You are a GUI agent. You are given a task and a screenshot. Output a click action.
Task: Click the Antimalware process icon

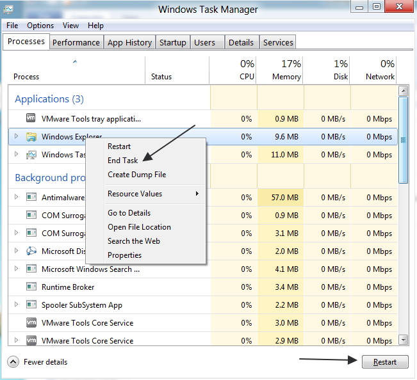coord(31,197)
